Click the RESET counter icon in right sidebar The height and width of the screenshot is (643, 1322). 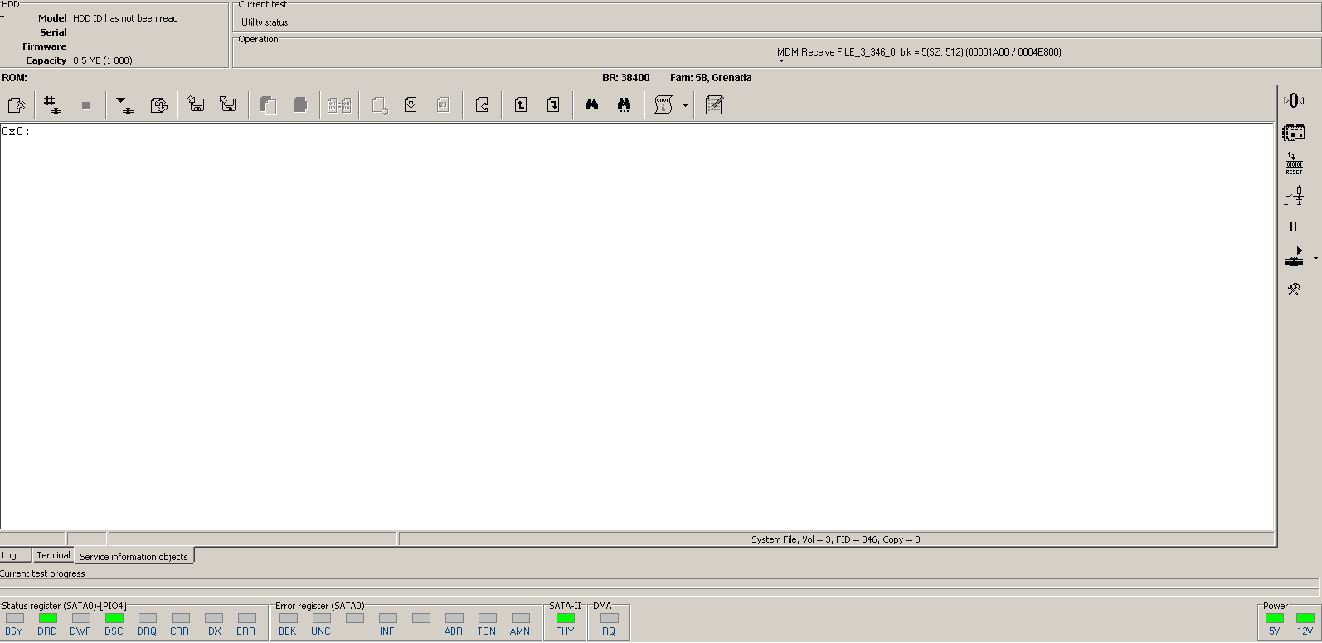[1294, 163]
